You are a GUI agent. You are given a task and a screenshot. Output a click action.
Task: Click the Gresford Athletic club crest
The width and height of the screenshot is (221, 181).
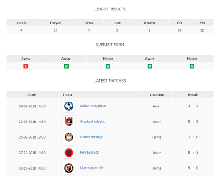[69, 121]
